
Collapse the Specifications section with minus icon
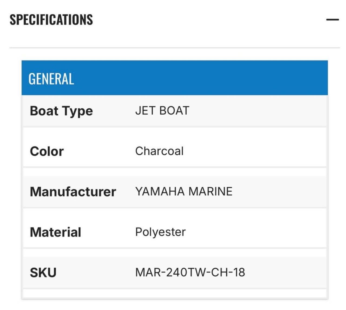point(332,19)
